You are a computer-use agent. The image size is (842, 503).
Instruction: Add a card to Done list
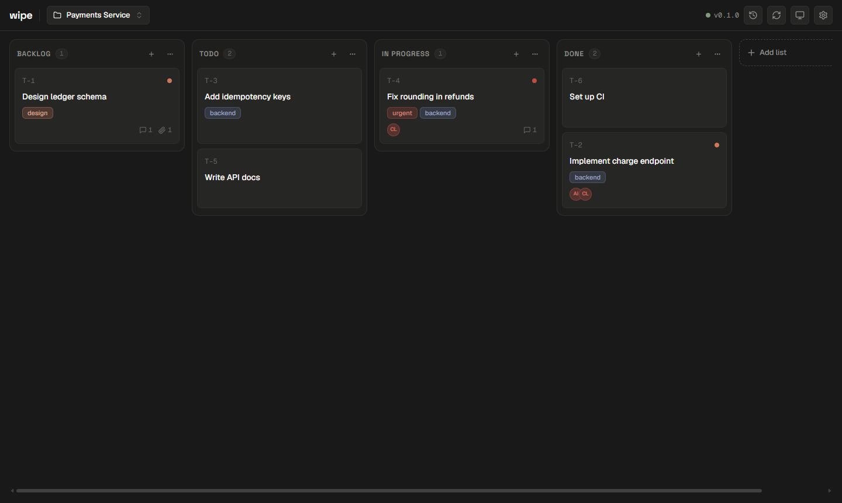click(699, 54)
